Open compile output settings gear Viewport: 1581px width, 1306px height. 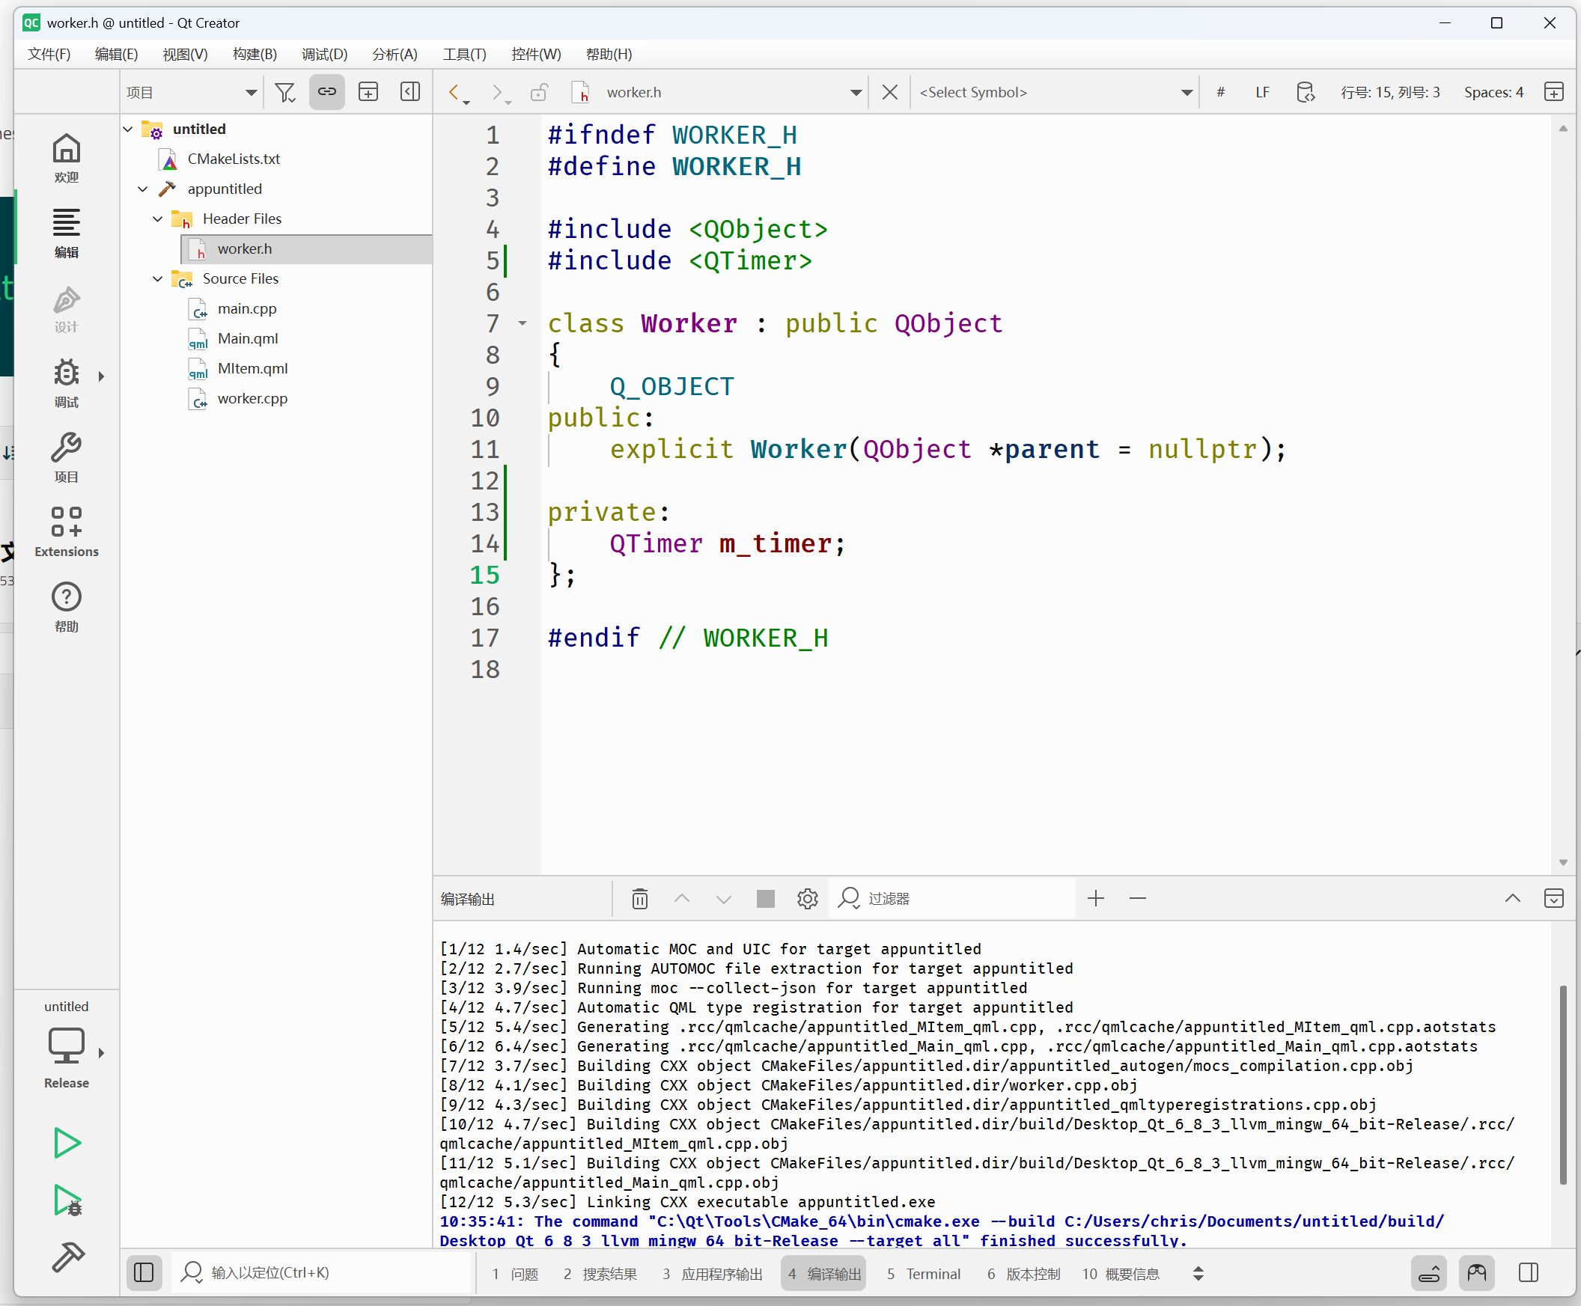point(808,898)
